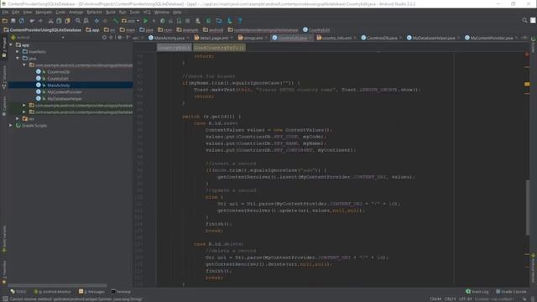
Task: Click the Paste toolbar icon
Action: click(67, 21)
